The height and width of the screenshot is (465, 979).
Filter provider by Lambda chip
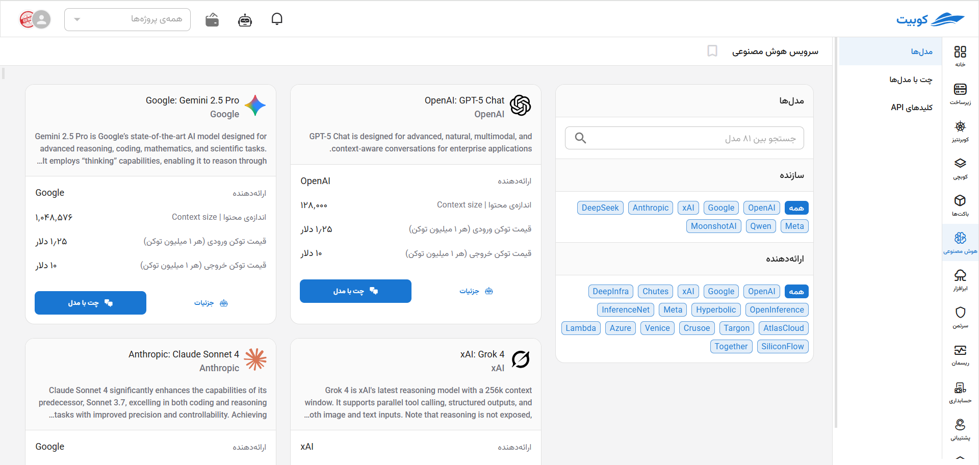[581, 328]
